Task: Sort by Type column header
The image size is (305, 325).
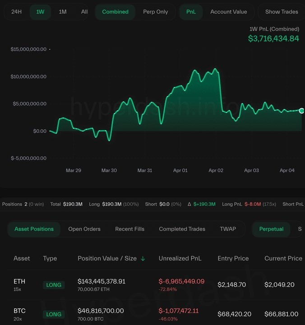Action: coord(50,258)
